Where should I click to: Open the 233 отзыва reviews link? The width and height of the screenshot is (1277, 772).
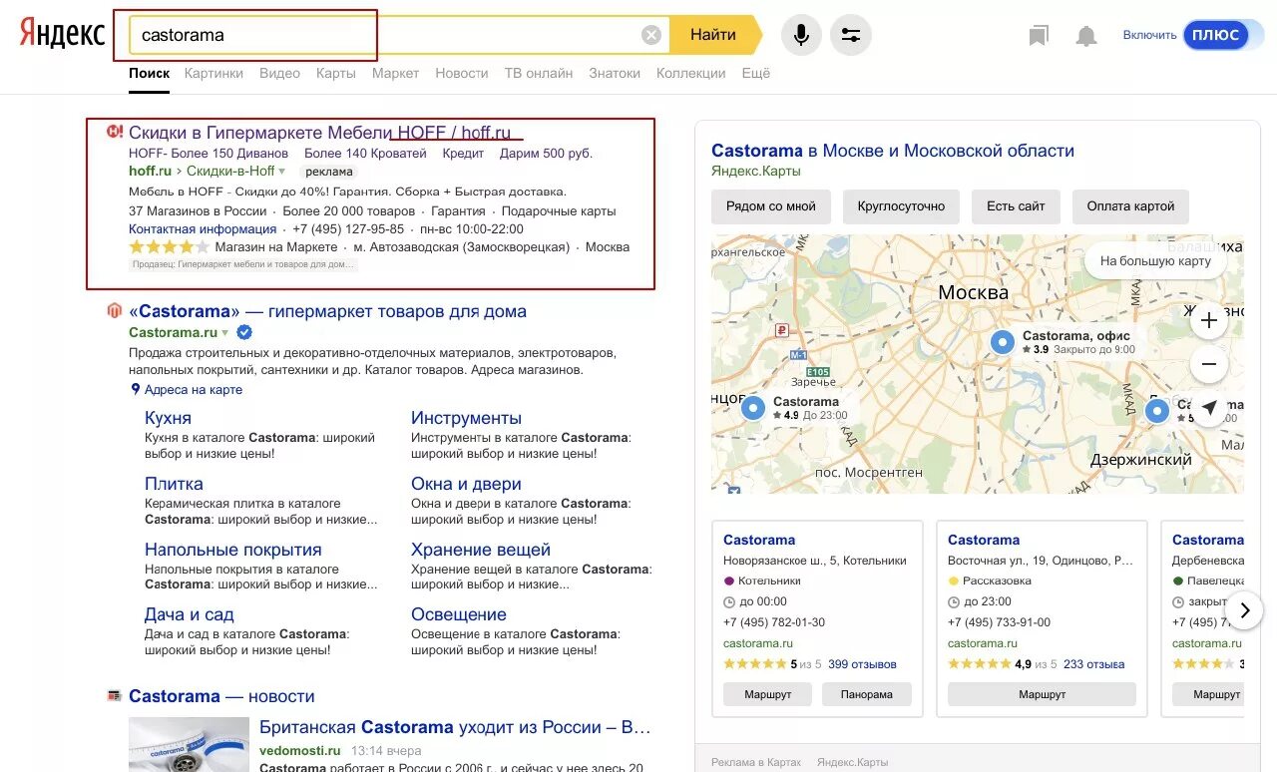[x=1093, y=664]
